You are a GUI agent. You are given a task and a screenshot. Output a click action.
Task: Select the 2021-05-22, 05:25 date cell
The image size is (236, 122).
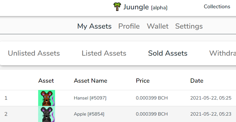coord(211,98)
